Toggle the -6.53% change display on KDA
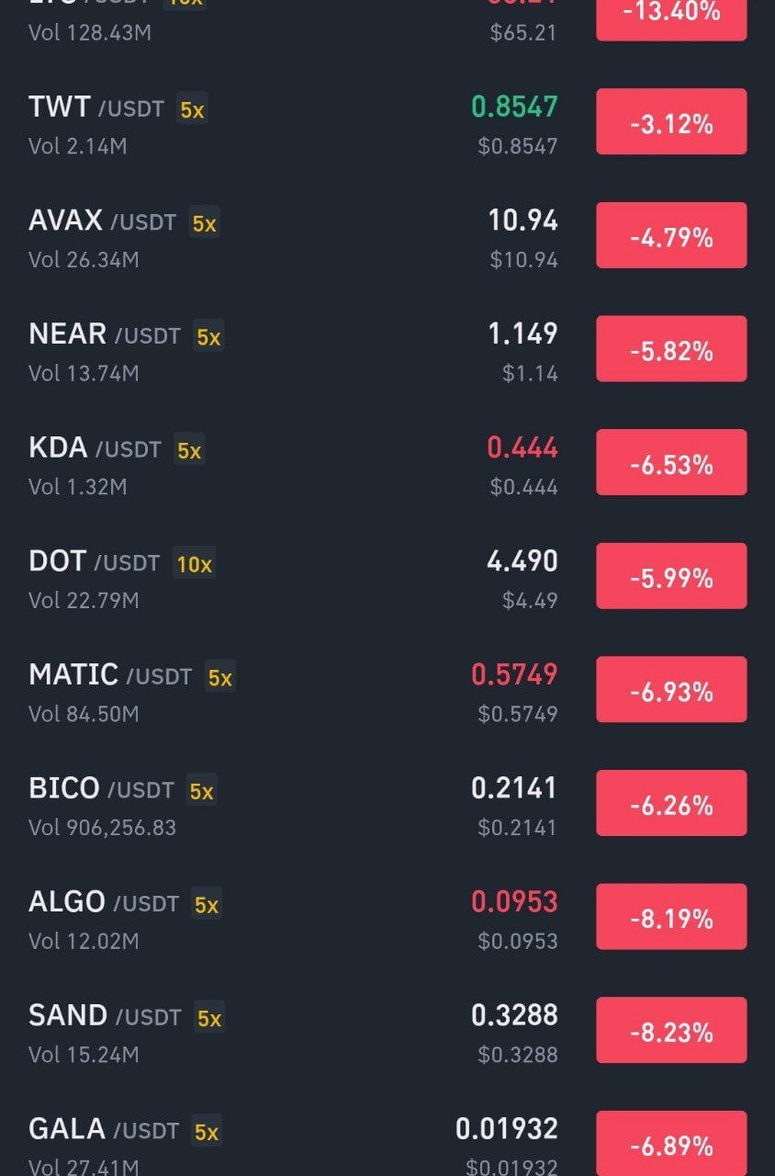775x1176 pixels. pyautogui.click(x=671, y=463)
